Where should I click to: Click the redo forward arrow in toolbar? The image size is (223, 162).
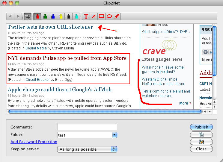[x=18, y=16]
